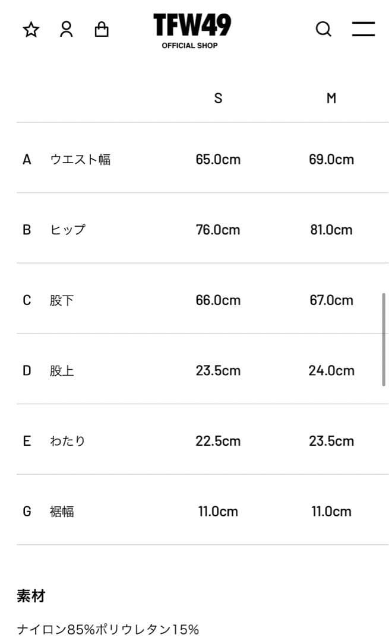
Task: Click the わたり thigh measurement label
Action: pyautogui.click(x=68, y=441)
